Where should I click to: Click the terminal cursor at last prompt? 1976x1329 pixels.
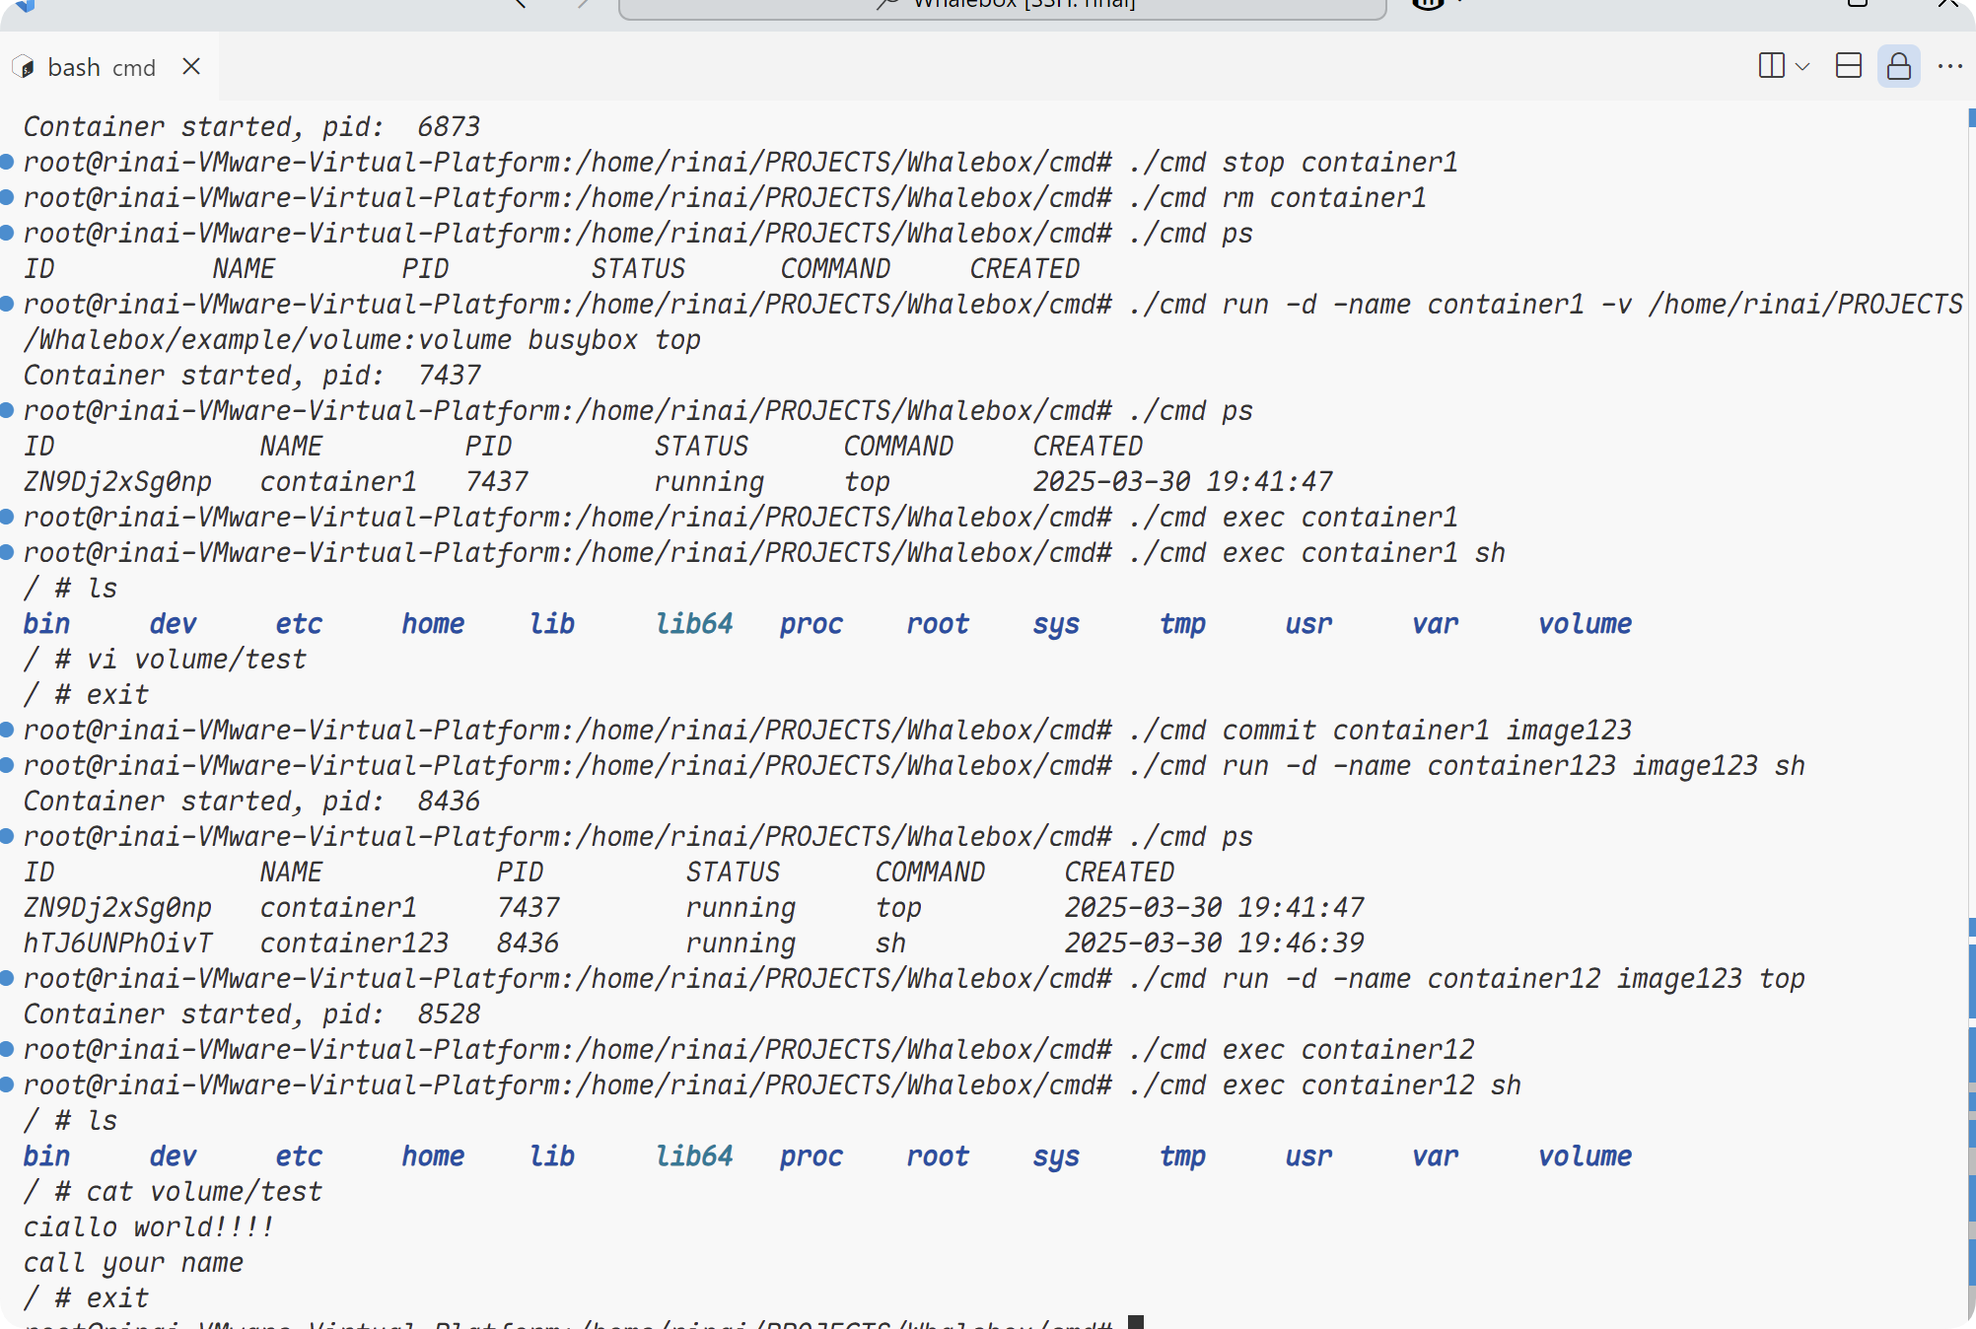[x=1136, y=1322]
